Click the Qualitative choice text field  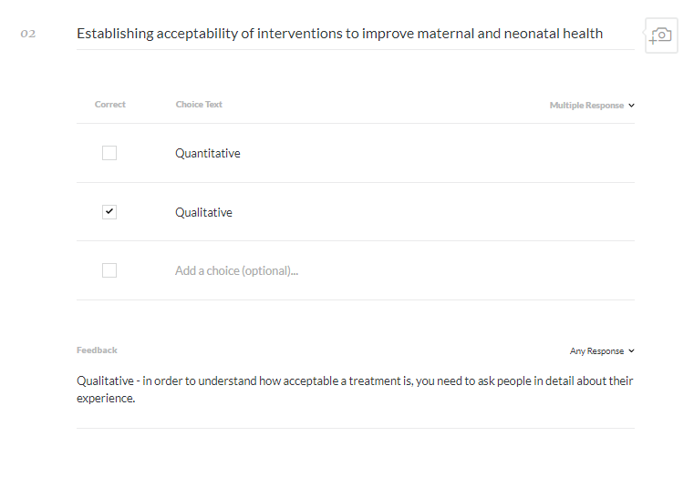tap(204, 213)
